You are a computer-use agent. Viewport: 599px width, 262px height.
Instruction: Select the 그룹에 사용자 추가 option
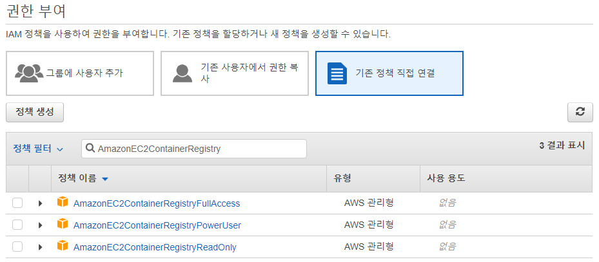click(x=80, y=73)
